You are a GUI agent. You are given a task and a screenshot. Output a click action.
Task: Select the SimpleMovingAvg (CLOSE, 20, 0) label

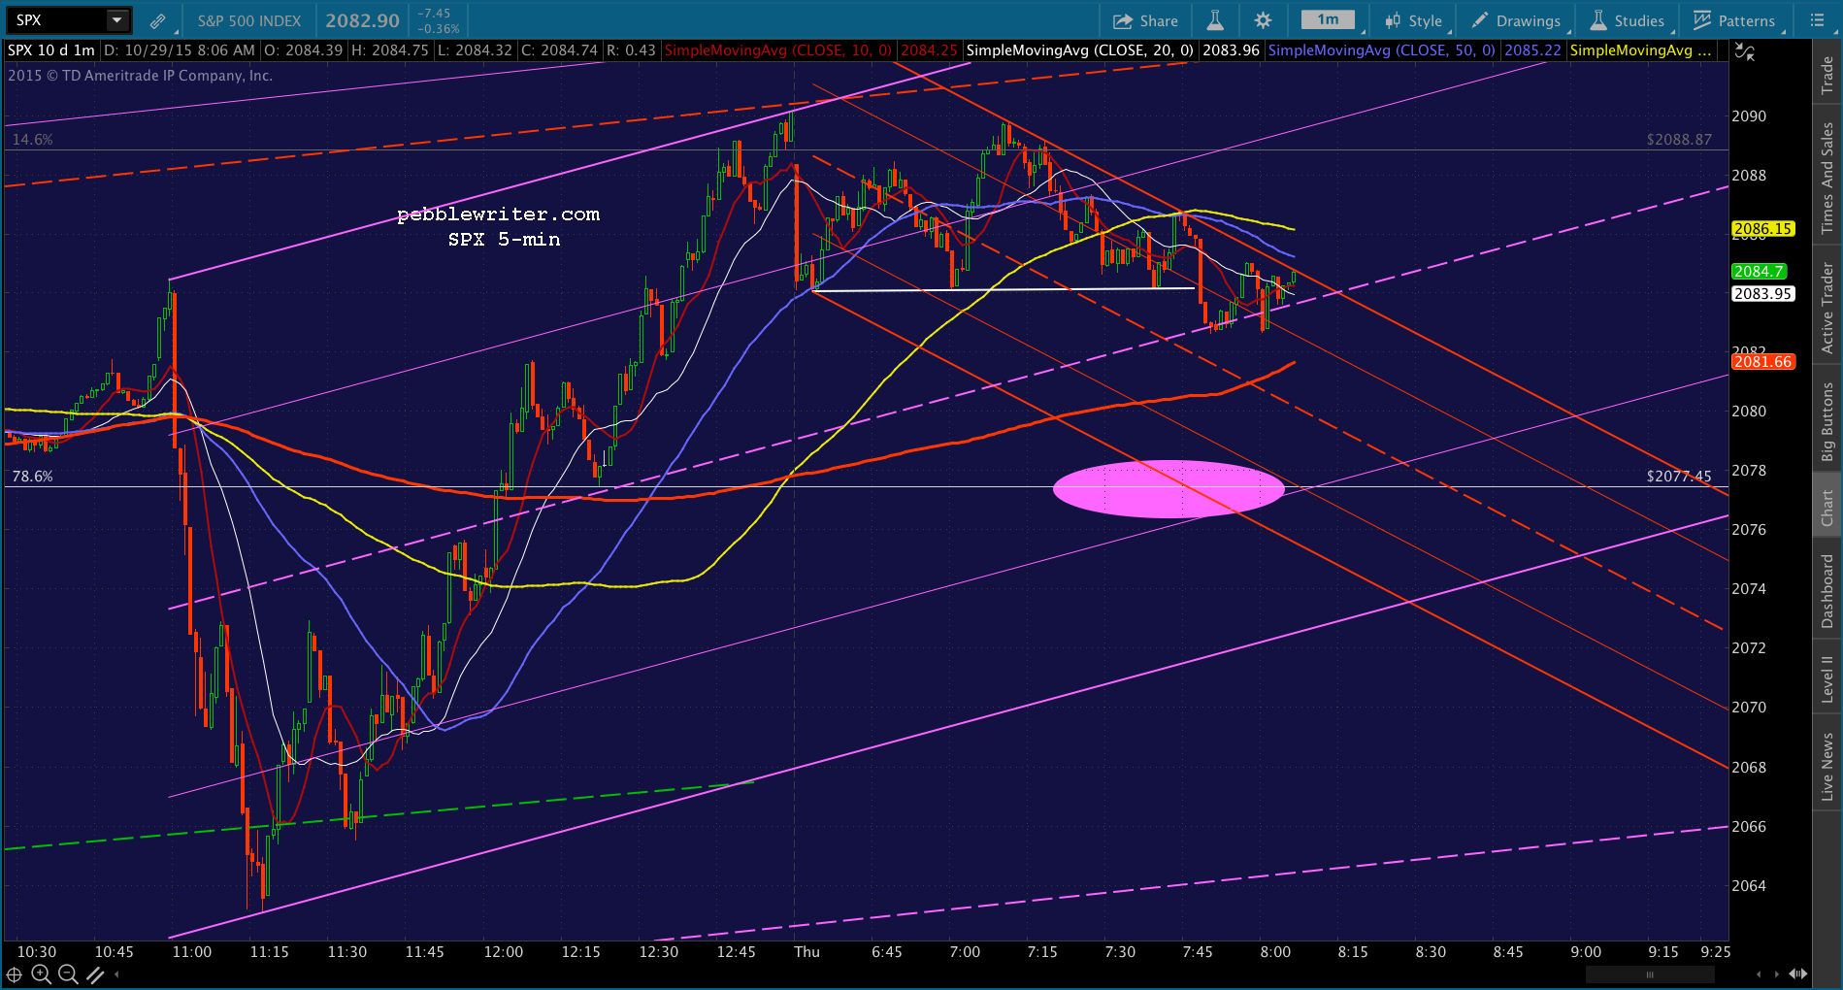(1080, 50)
